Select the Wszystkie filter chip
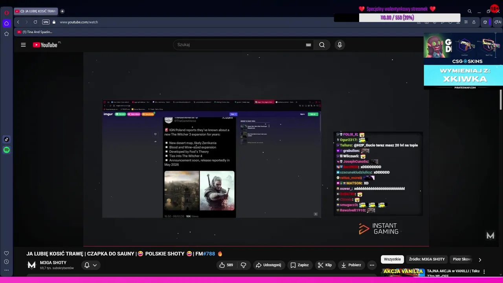Screen dimensions: 503x283 392,259
